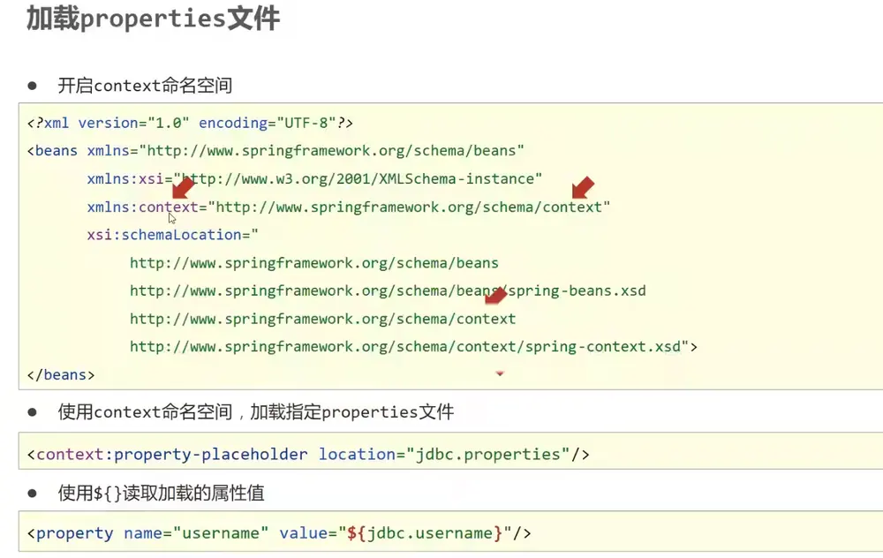Click the "${jdbc.username}" placeholder value
883x558 pixels.
425,533
